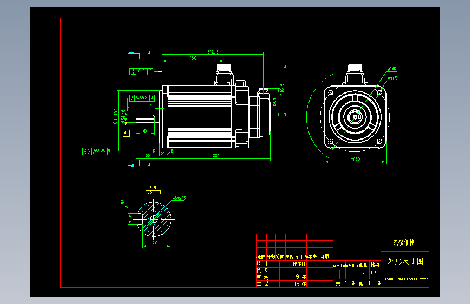This screenshot has height=304, width=470.
Task: Select the 重量 header cell
Action: tap(363, 265)
